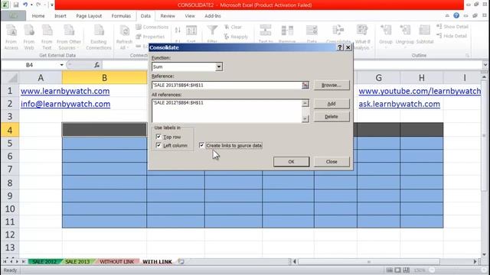Screen dimensions: 490x275
Task: Click the Reapply filter button
Action: (236, 37)
